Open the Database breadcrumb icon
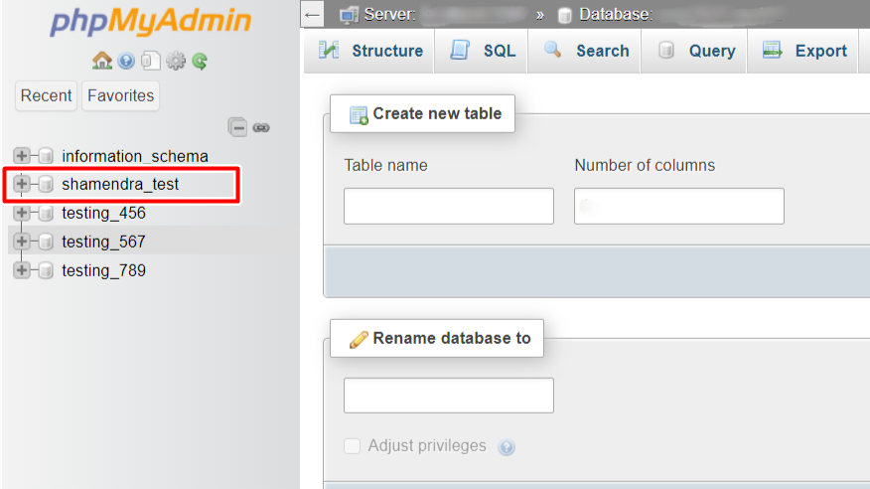870x489 pixels. [565, 15]
